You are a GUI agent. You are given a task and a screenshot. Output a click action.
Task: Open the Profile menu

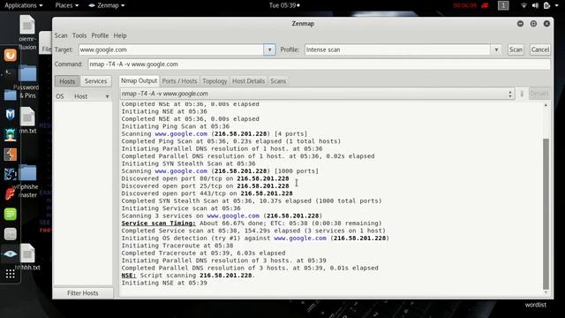(x=100, y=35)
